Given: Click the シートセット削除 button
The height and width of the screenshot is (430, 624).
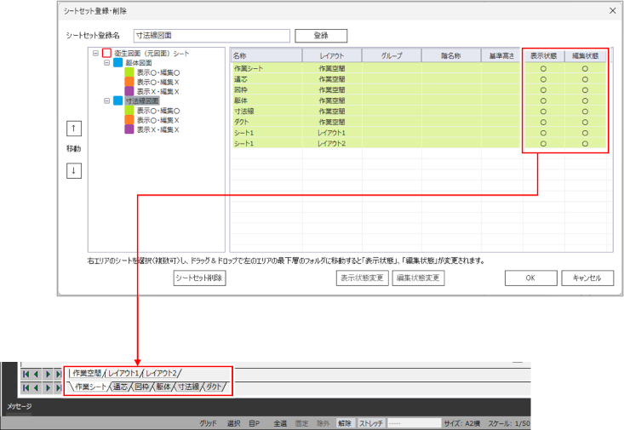Looking at the screenshot, I should click(200, 278).
